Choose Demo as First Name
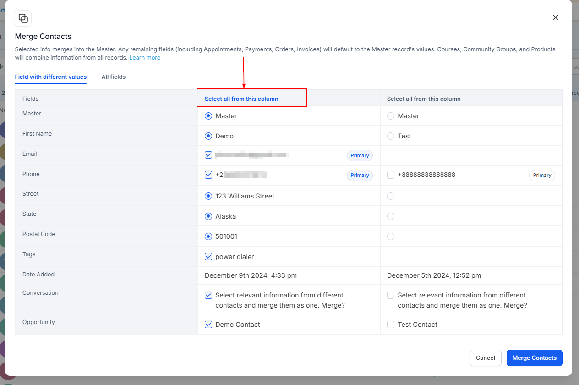 (208, 136)
